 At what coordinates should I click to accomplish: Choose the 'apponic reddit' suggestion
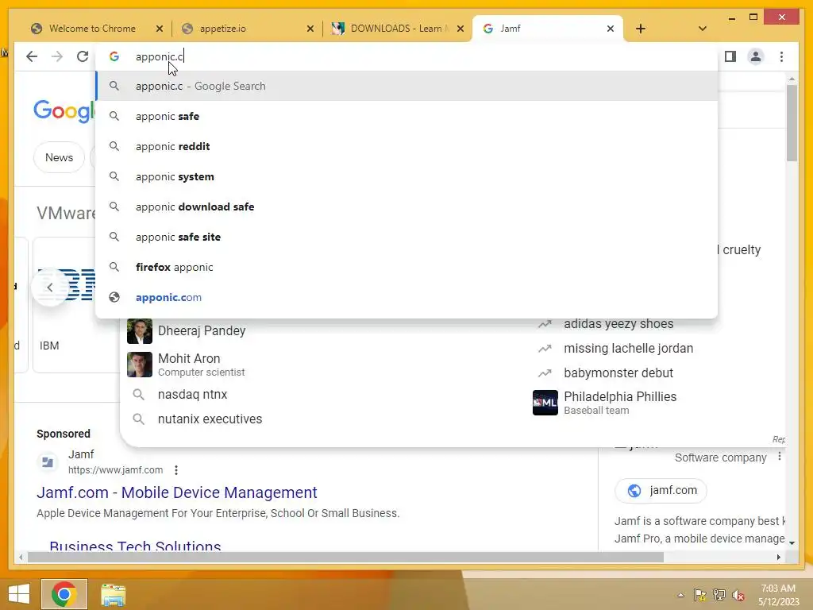[x=407, y=146]
